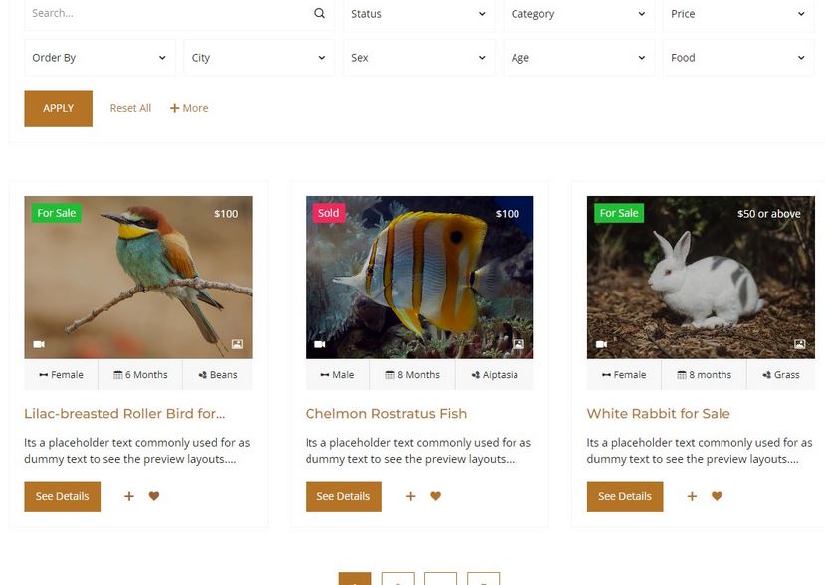Open the Category dropdown
This screenshot has width=825, height=585.
579,14
